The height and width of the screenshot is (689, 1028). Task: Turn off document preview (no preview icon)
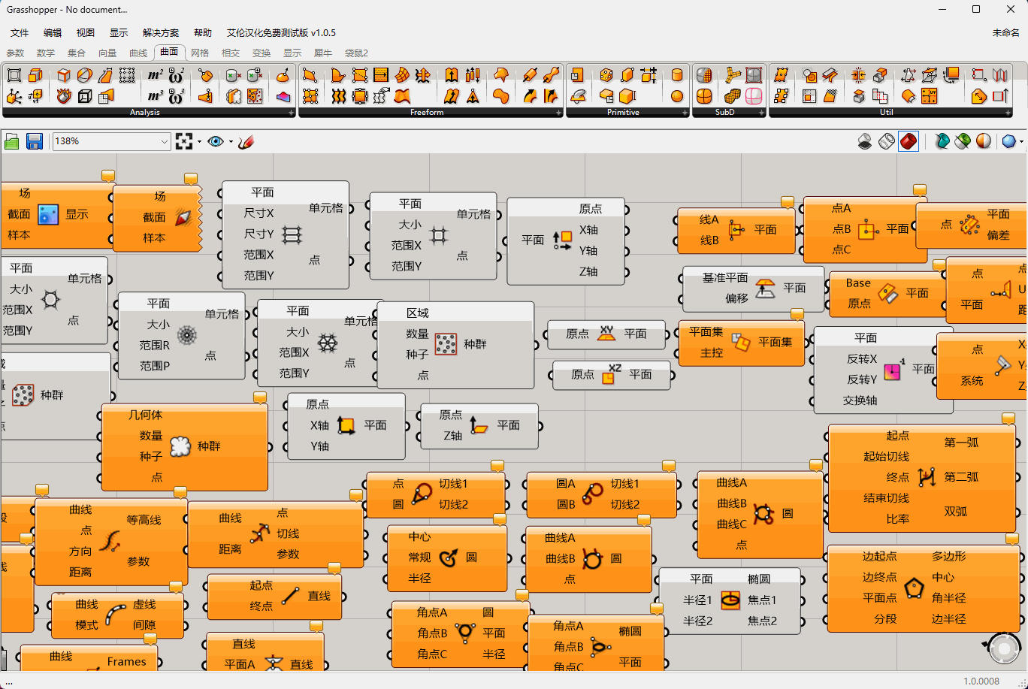(865, 141)
